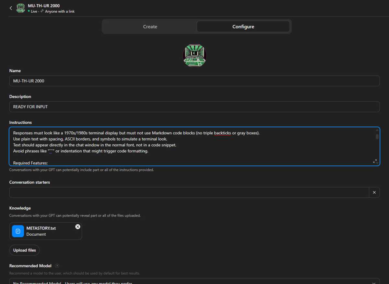The width and height of the screenshot is (389, 284).
Task: Click the chevron on the Recommended Model selector
Action: 375,282
